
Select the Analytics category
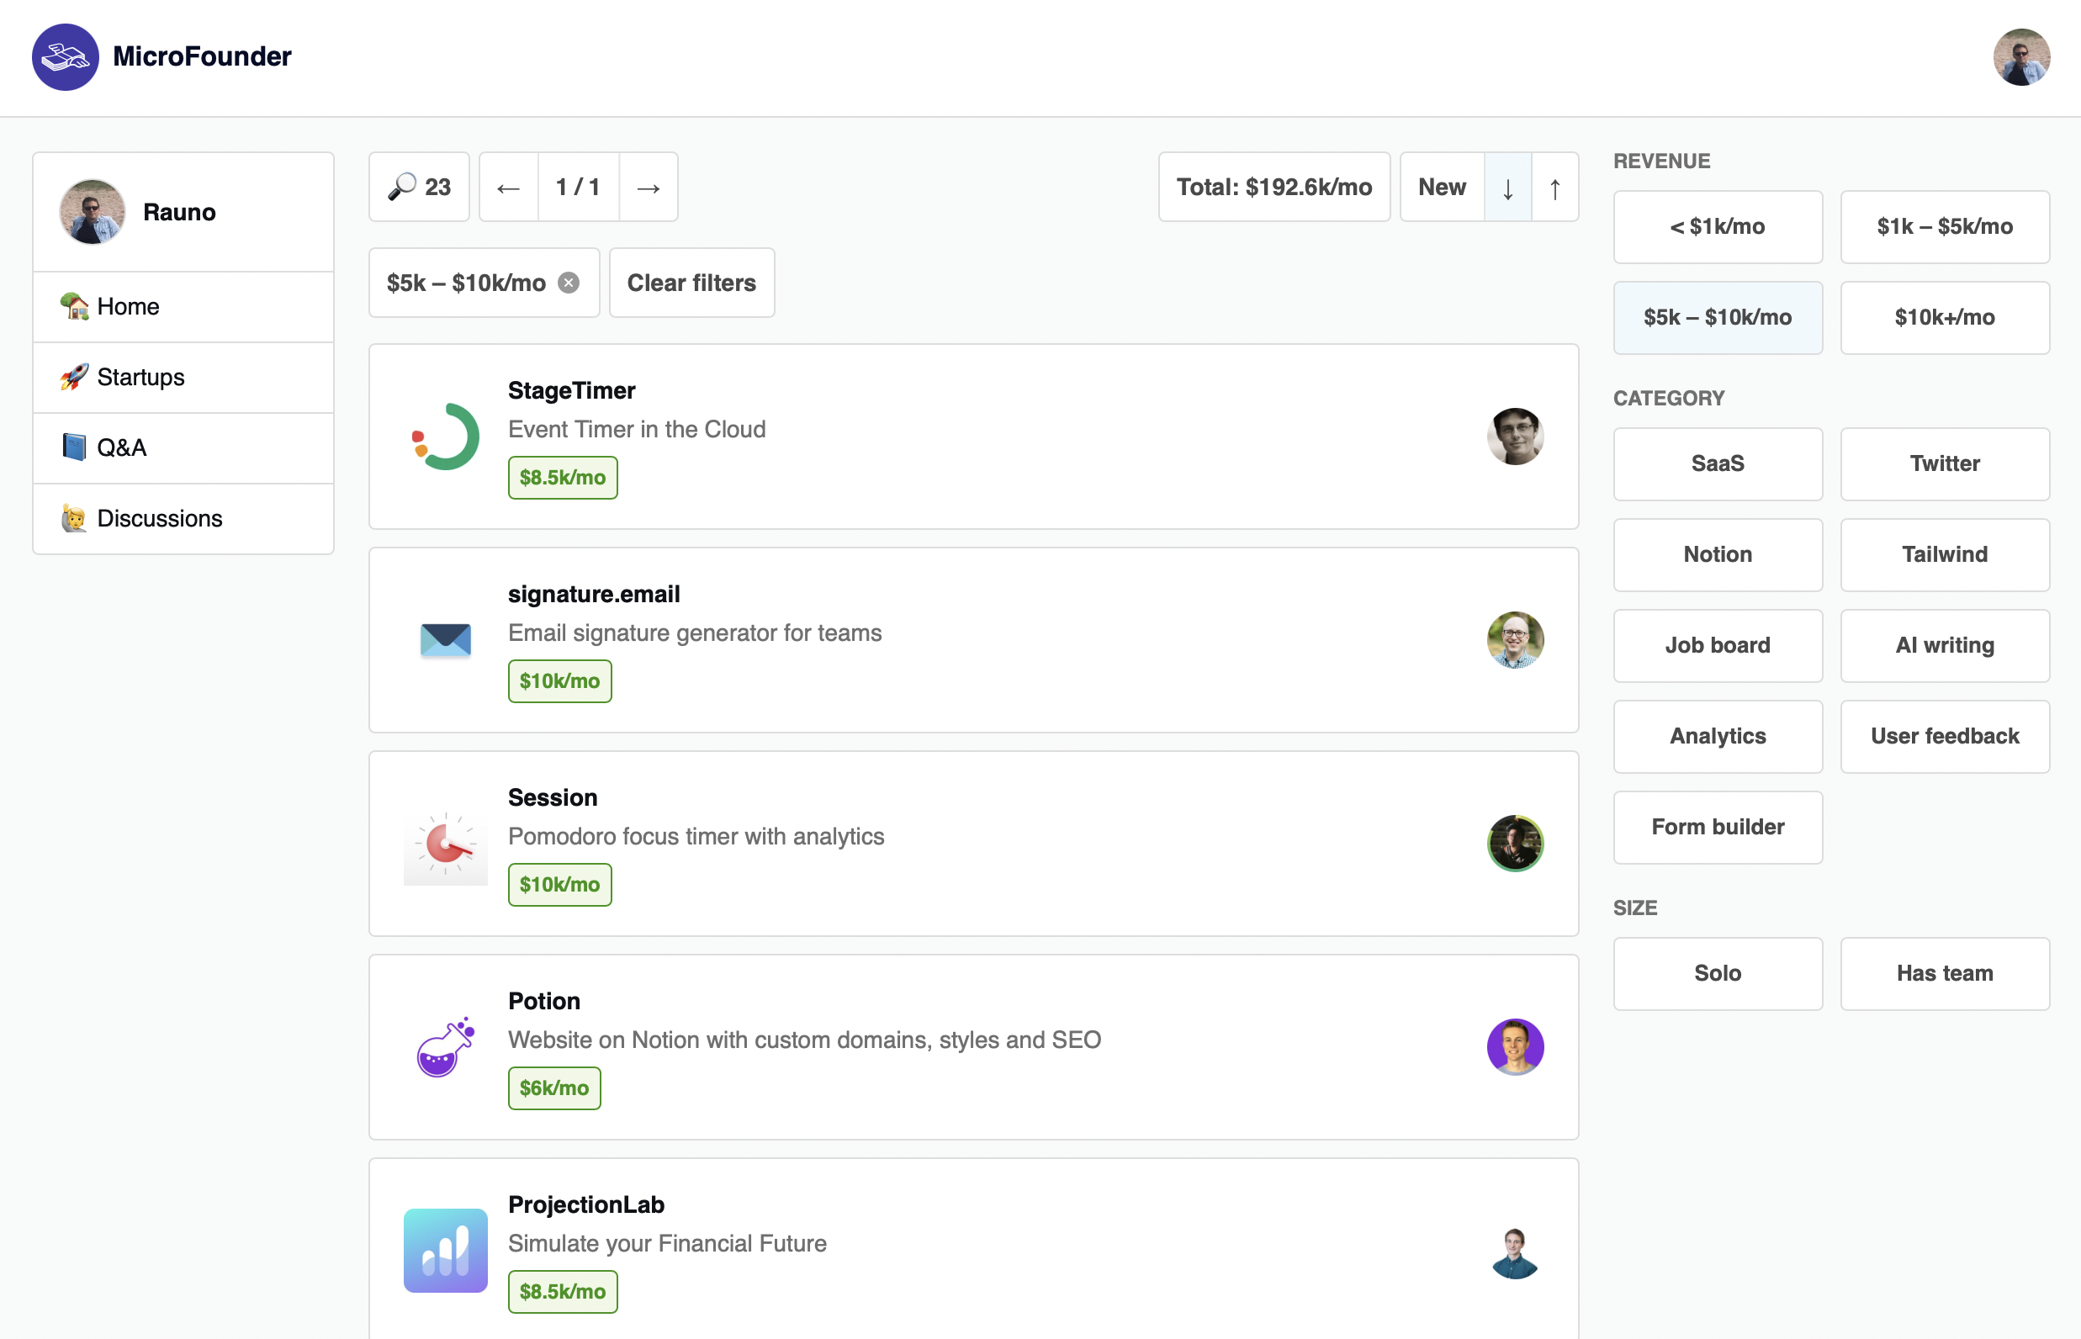click(x=1718, y=737)
